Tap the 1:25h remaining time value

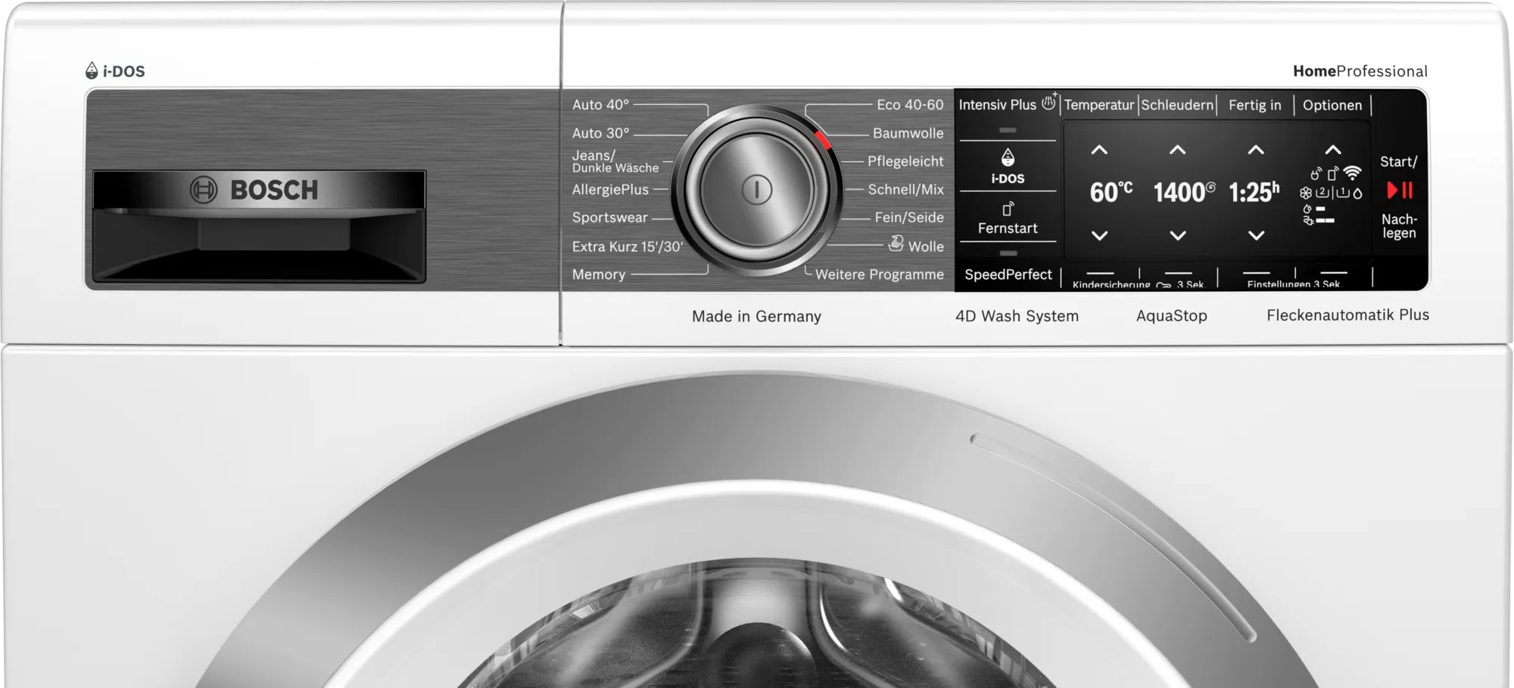pyautogui.click(x=1254, y=192)
